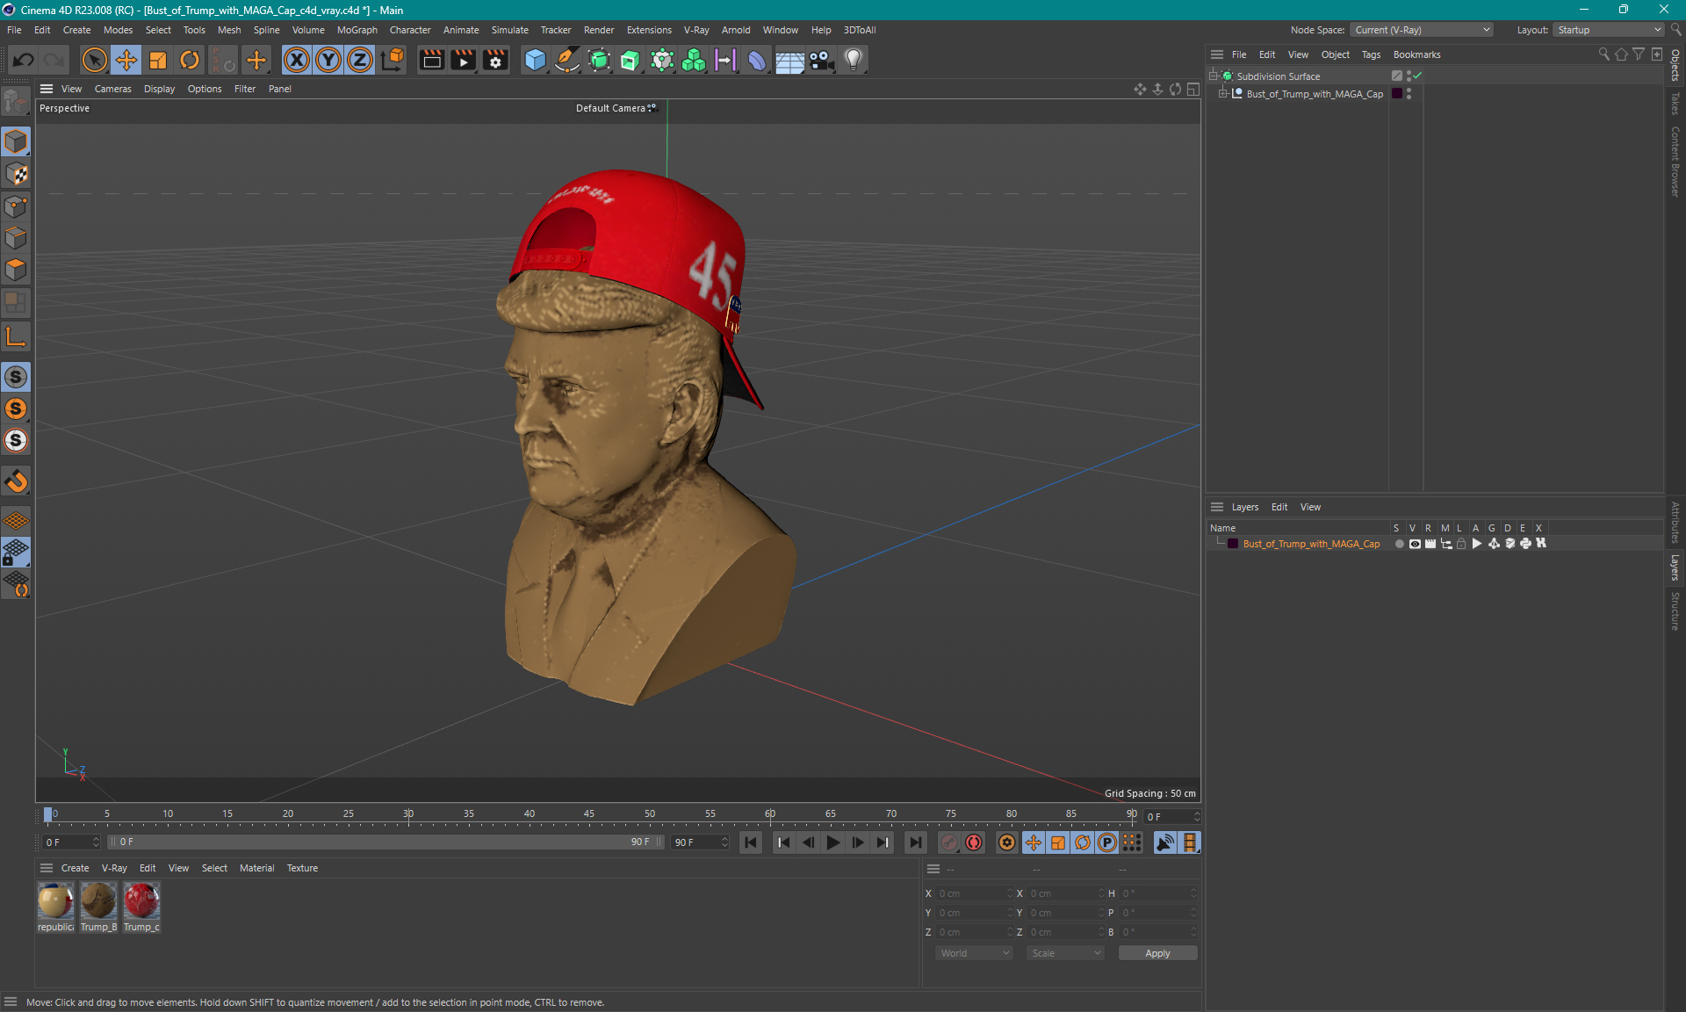Open the Texture menu in material manager
1686x1012 pixels.
click(302, 868)
